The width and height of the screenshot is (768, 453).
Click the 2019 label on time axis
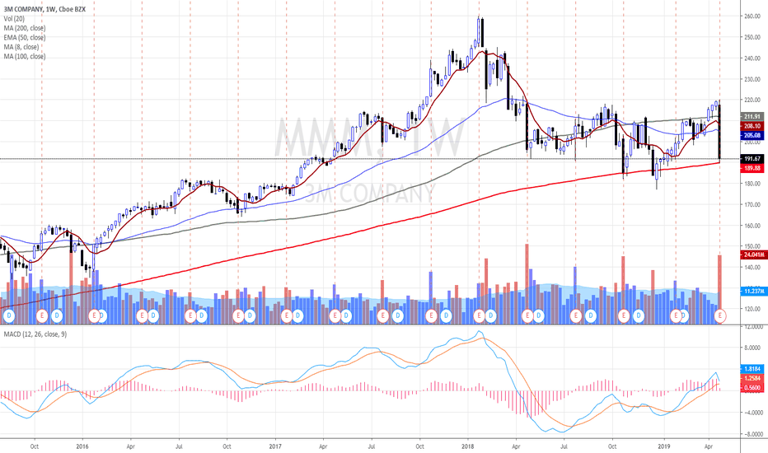[663, 446]
